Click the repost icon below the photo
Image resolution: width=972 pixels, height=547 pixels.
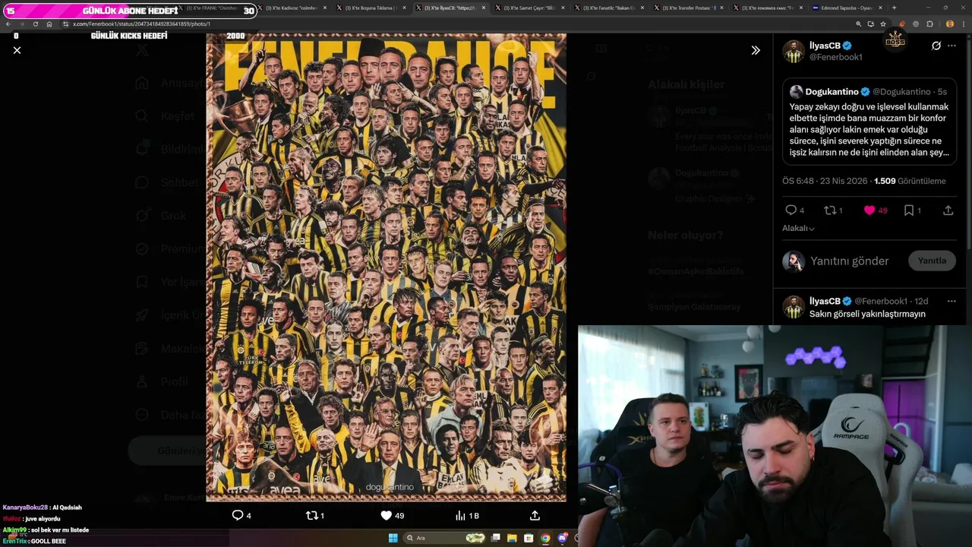click(311, 515)
